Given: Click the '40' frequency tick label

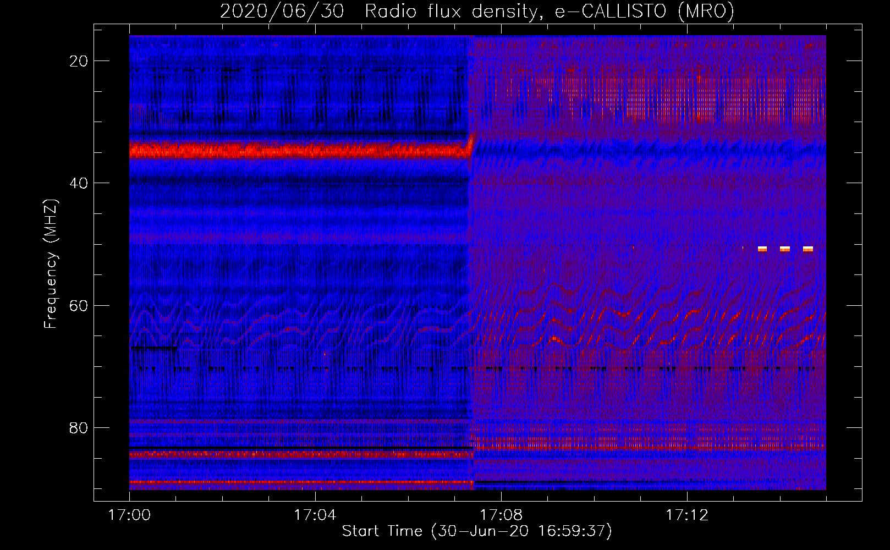Looking at the screenshot, I should click(x=79, y=183).
